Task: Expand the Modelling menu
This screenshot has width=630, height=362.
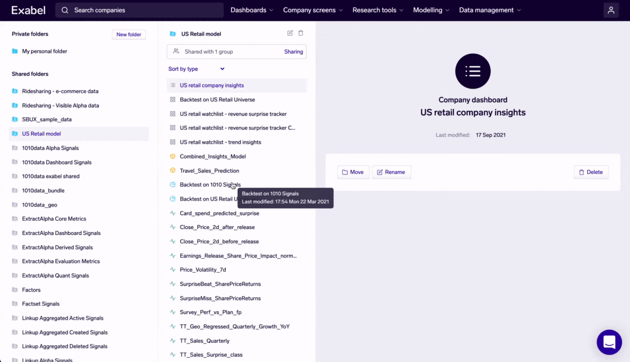Action: [431, 10]
